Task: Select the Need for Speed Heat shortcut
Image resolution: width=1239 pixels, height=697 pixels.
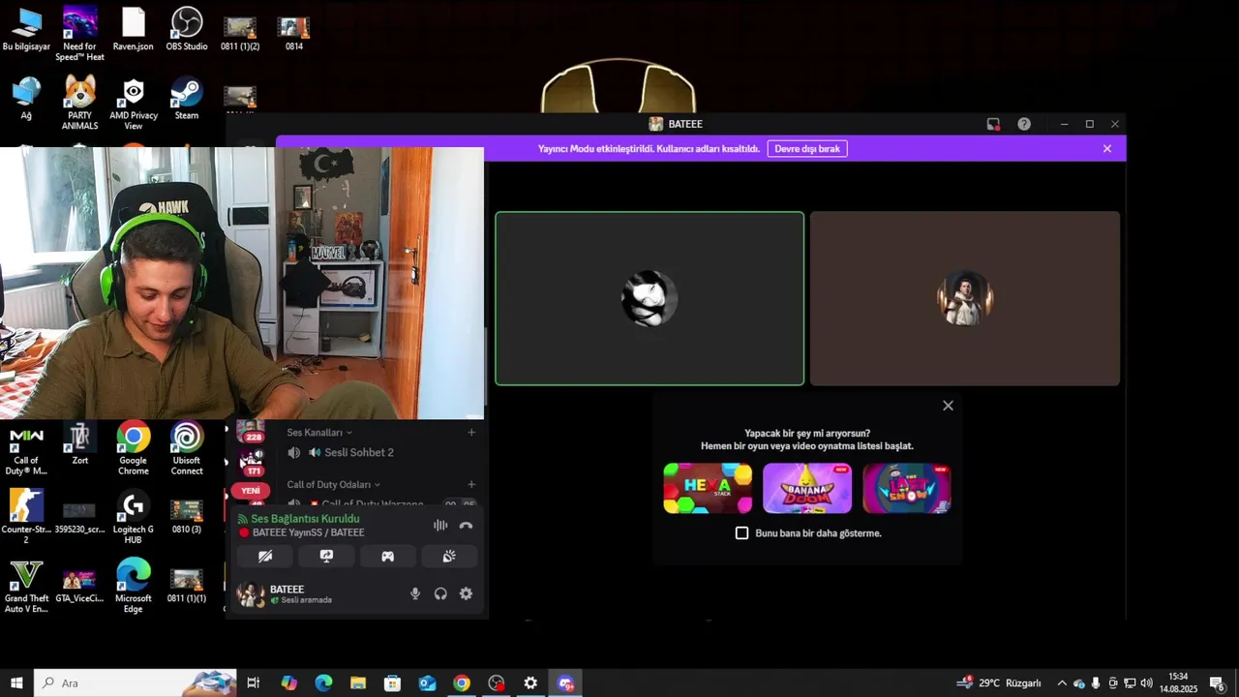Action: (x=79, y=33)
